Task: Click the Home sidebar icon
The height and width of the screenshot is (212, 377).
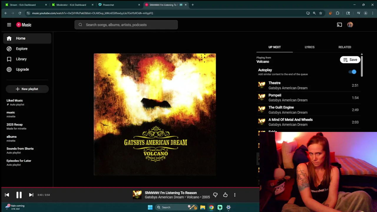Action: (9, 38)
